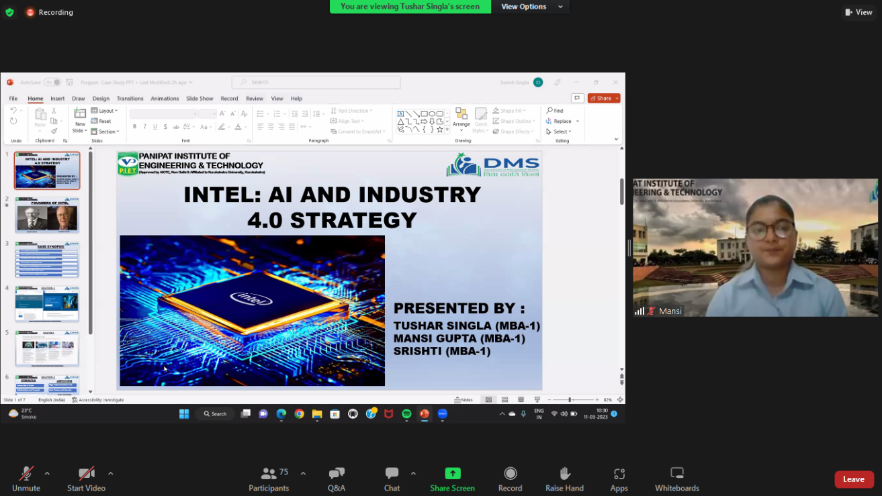Open Whiteboards
Viewport: 882px width, 496px height.
coord(676,479)
